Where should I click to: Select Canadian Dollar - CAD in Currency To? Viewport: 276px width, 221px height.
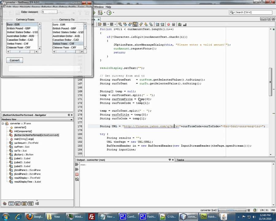(68, 40)
